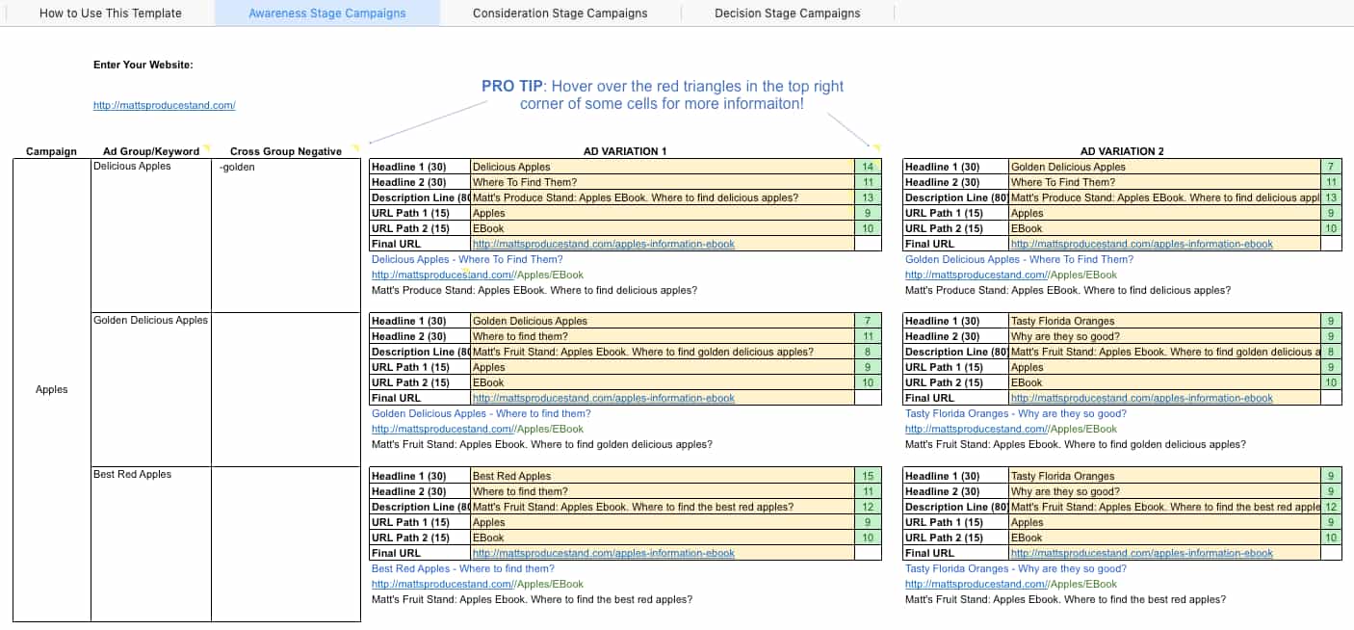The width and height of the screenshot is (1354, 630).
Task: Click the Campaign column header
Action: [x=51, y=151]
